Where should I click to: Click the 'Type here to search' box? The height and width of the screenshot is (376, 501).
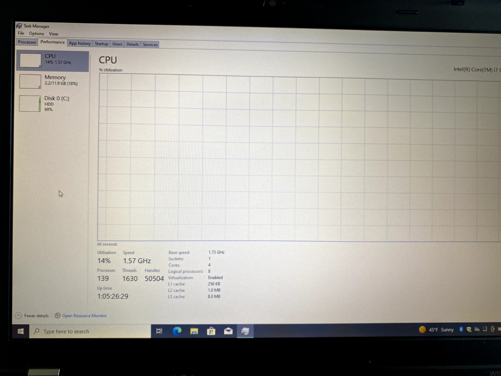click(90, 331)
